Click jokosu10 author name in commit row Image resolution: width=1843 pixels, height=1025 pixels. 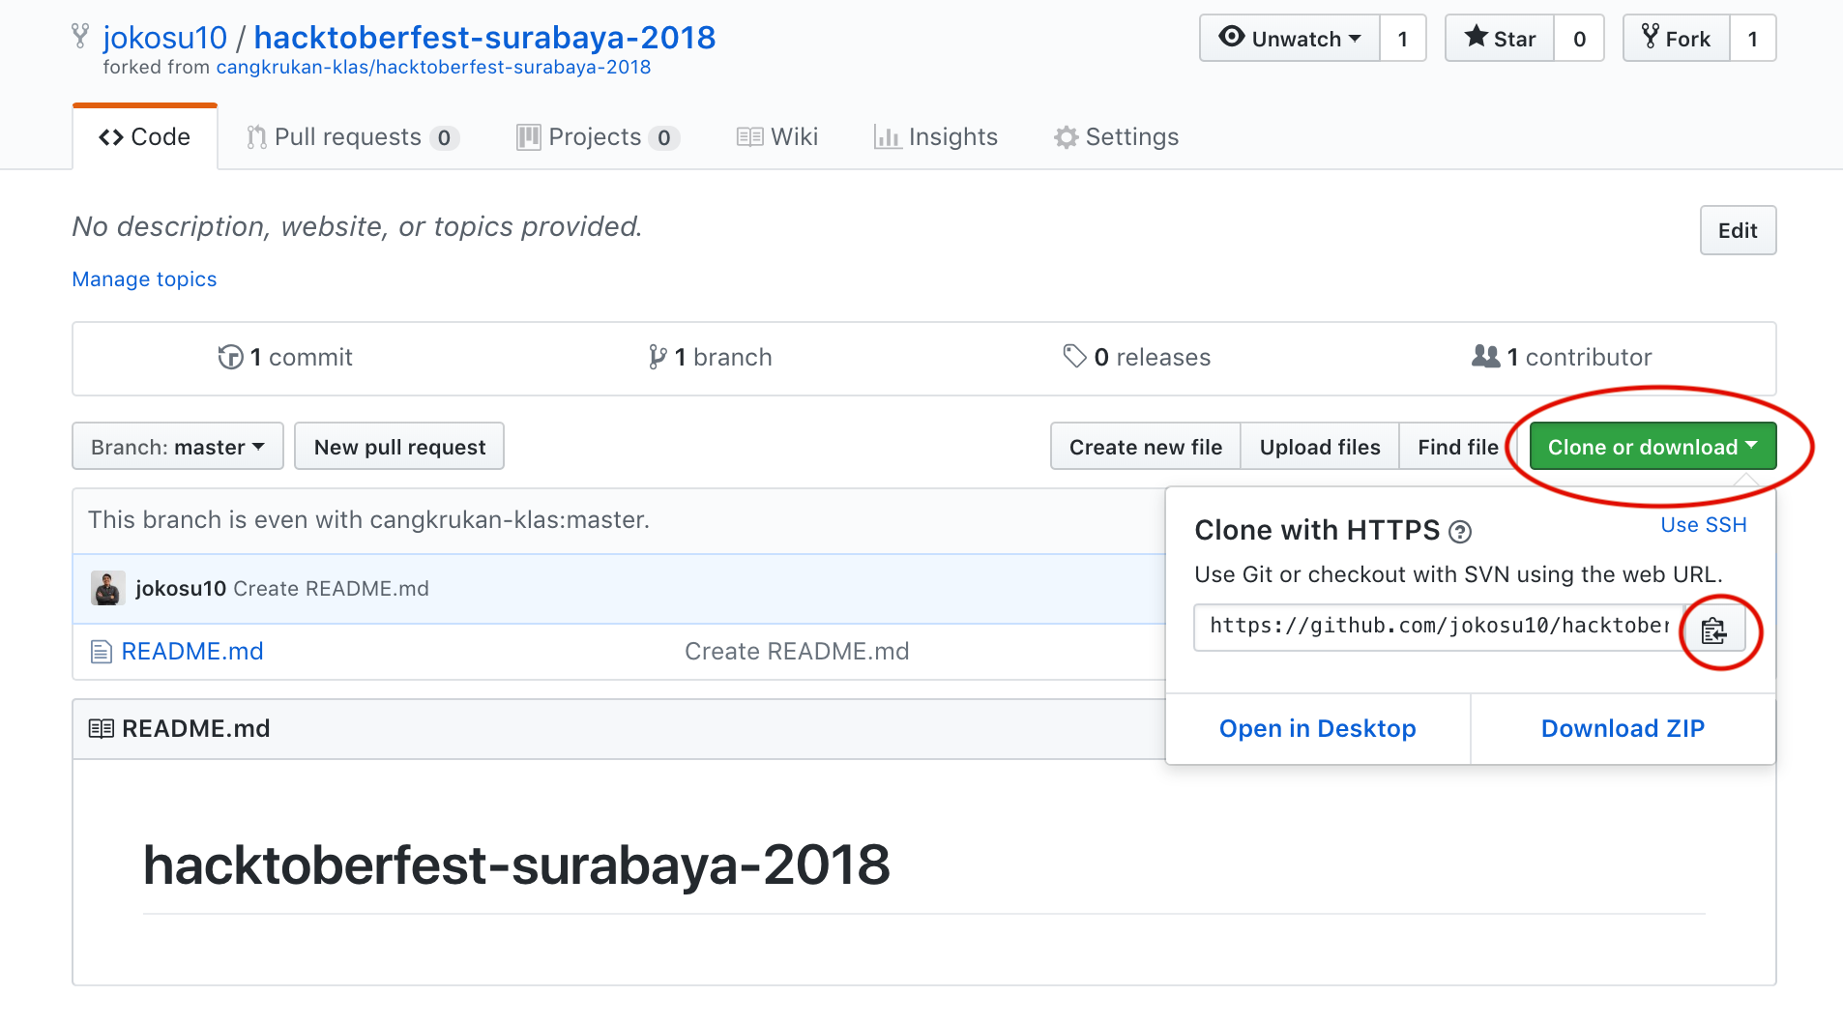coord(181,589)
